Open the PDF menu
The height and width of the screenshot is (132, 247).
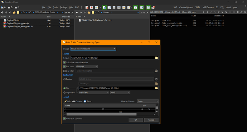tap(77, 7)
